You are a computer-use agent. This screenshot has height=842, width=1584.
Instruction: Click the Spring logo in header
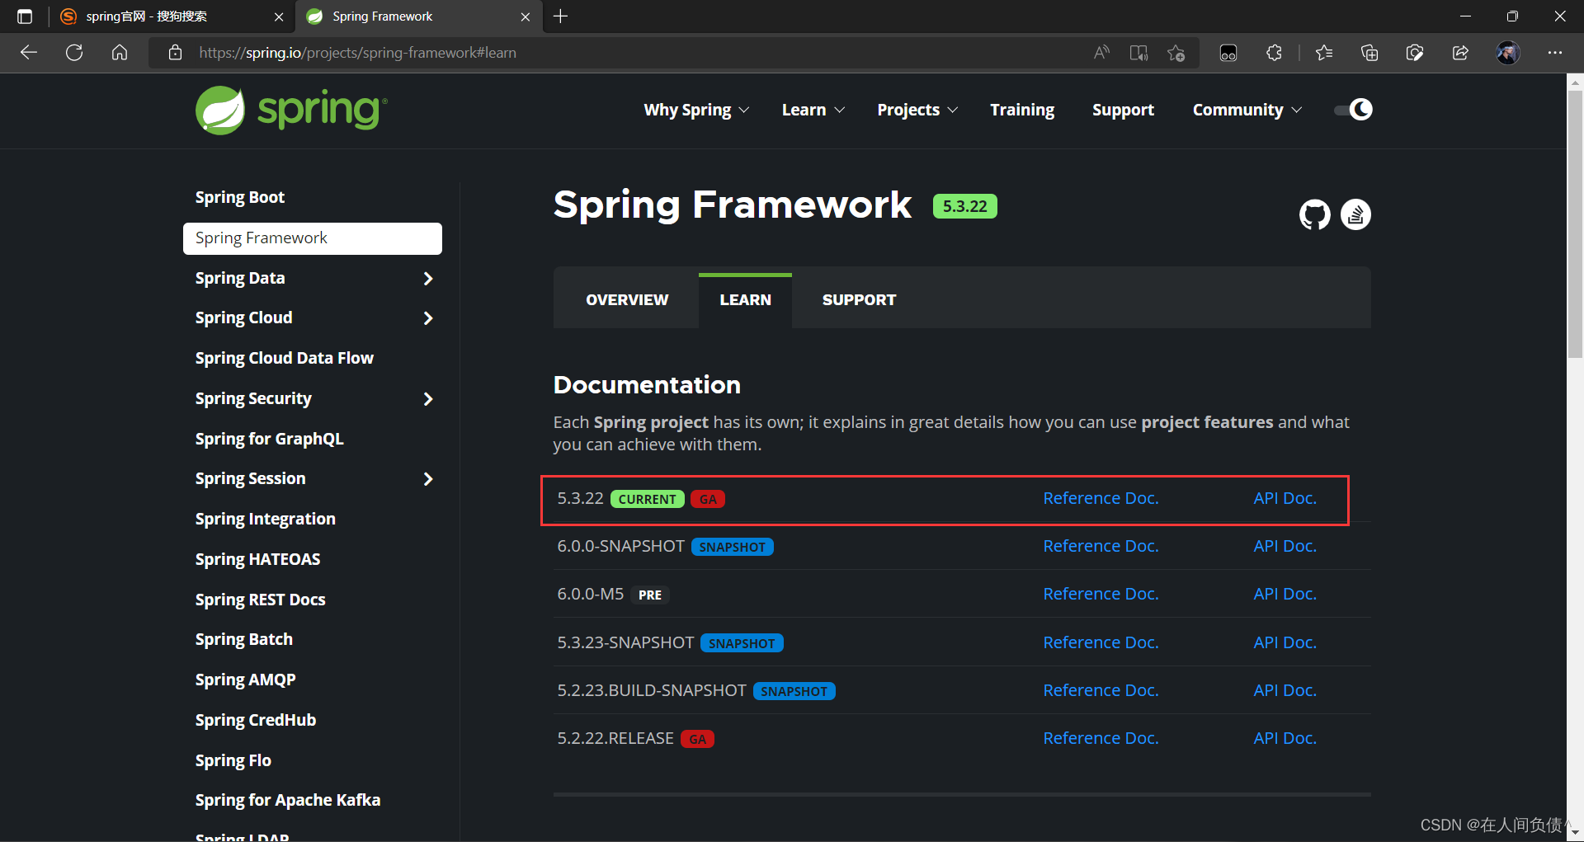[291, 111]
